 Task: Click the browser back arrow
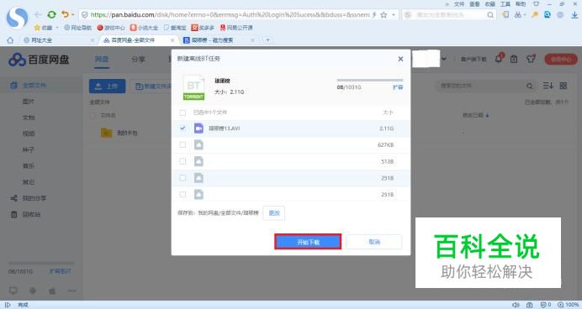[x=38, y=14]
